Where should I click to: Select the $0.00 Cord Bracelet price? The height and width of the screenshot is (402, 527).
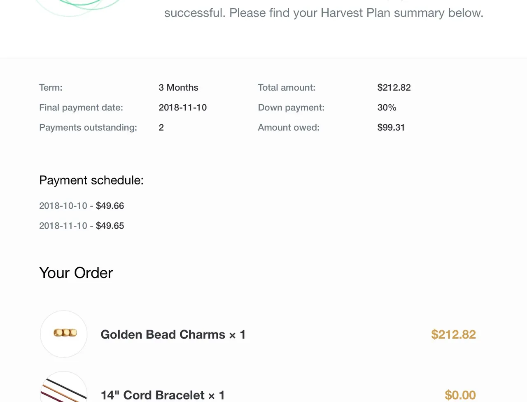[460, 395]
